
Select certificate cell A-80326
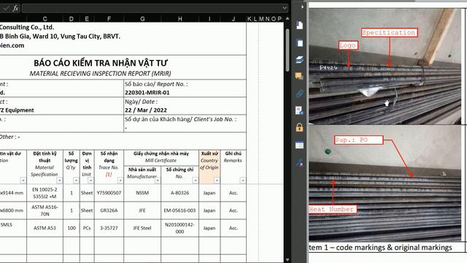pos(180,193)
